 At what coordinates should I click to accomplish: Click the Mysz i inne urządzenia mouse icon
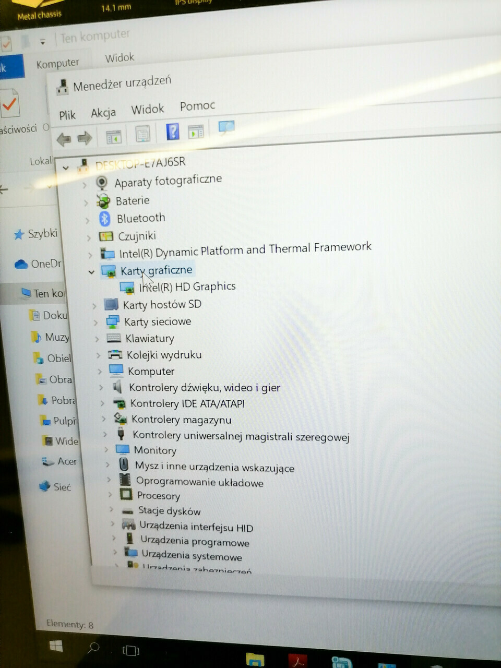coord(124,464)
